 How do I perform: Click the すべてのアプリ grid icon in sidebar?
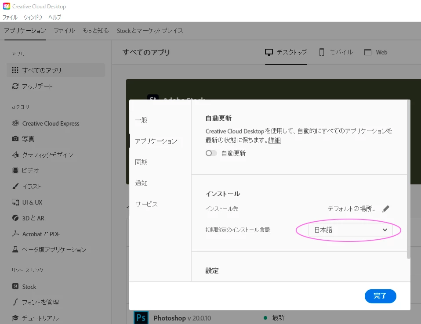15,70
